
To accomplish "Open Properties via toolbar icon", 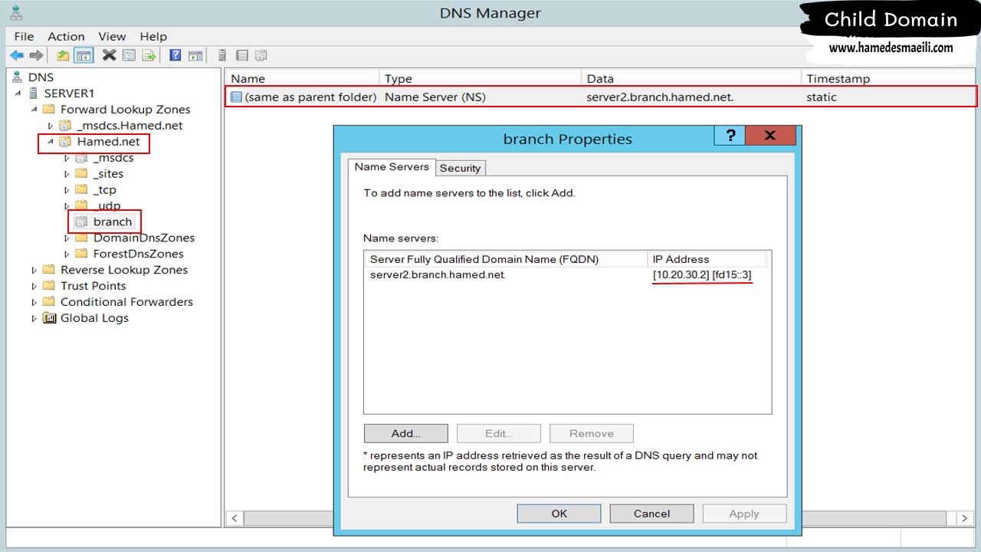I will pyautogui.click(x=129, y=55).
